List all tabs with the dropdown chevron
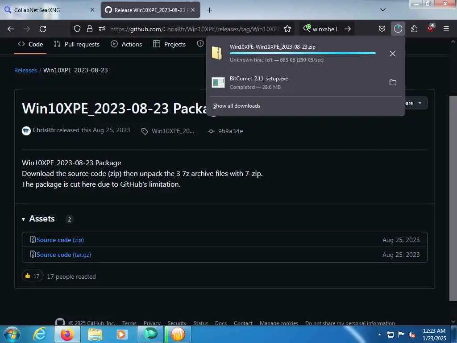This screenshot has width=457, height=343. [383, 10]
